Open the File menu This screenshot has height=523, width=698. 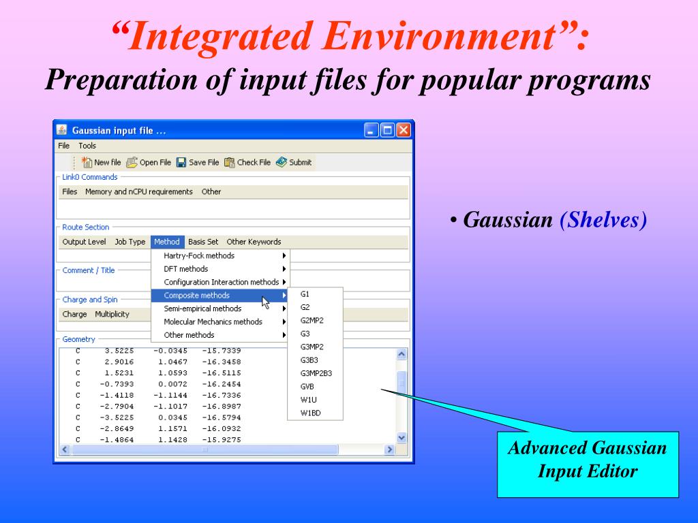click(63, 146)
